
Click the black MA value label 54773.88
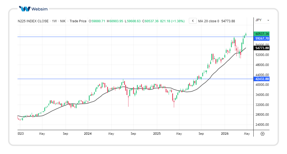pyautogui.click(x=262, y=48)
